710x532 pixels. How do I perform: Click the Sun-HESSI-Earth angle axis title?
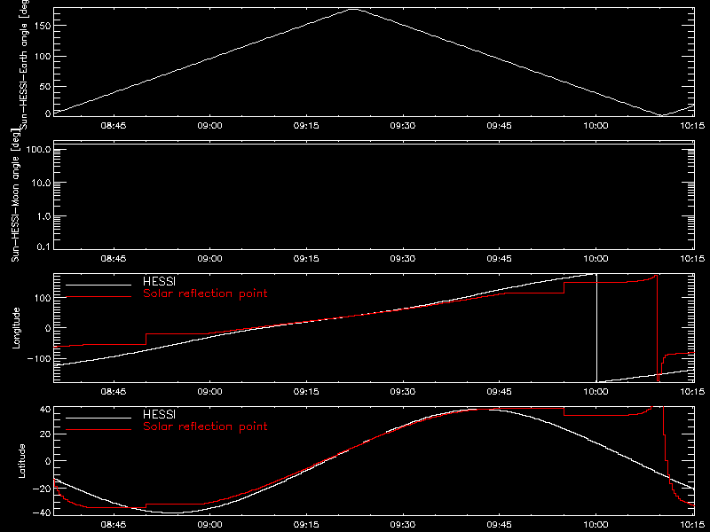tap(24, 64)
